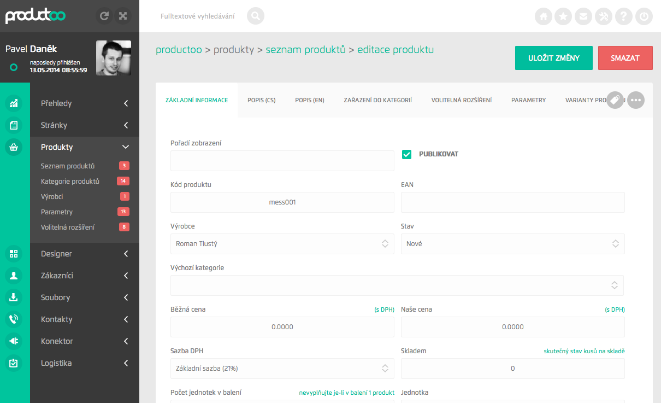Click the green online status circle
Image resolution: width=661 pixels, height=403 pixels.
[14, 68]
